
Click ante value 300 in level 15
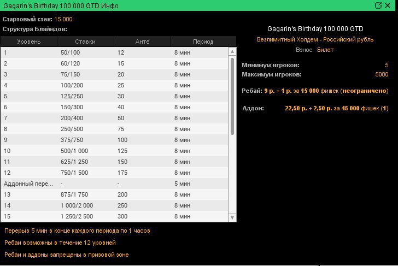(122, 216)
